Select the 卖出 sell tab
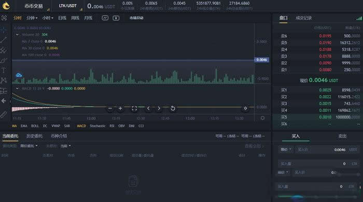This screenshot has width=363, height=202. pyautogui.click(x=342, y=136)
